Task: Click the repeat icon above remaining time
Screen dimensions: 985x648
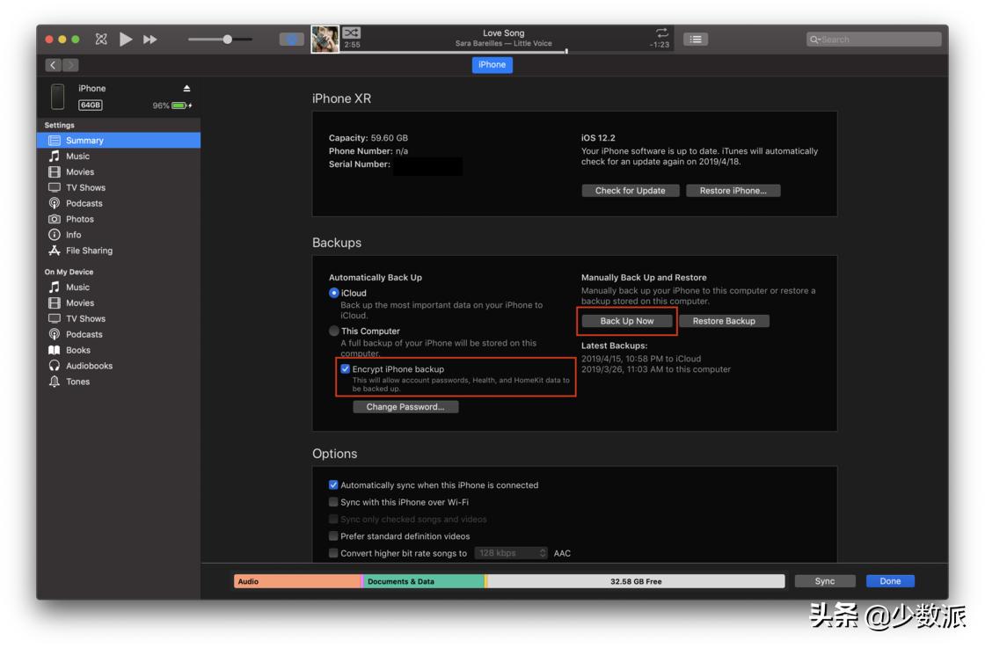Action: point(661,33)
